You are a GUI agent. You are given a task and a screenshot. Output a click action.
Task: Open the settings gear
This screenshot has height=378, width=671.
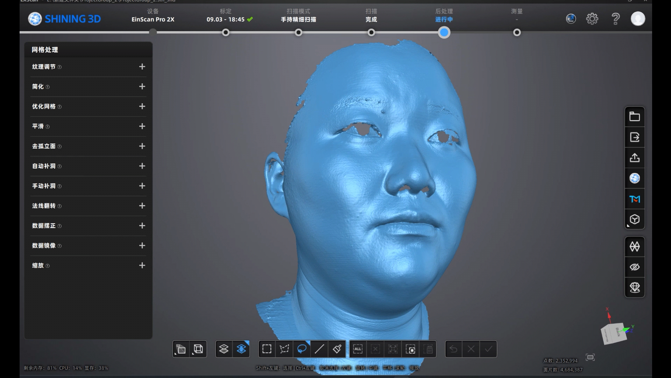coord(592,19)
